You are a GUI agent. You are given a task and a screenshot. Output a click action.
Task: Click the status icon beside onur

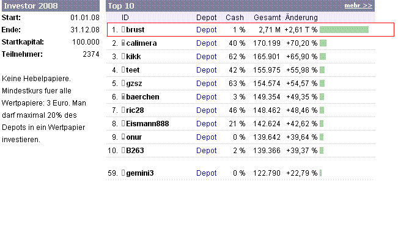(x=123, y=137)
